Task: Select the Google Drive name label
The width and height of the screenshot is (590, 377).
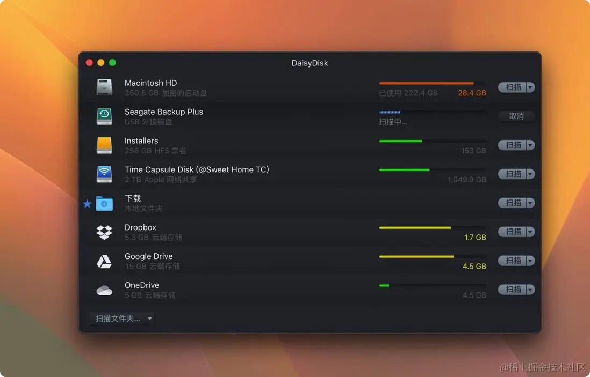Action: click(x=149, y=256)
